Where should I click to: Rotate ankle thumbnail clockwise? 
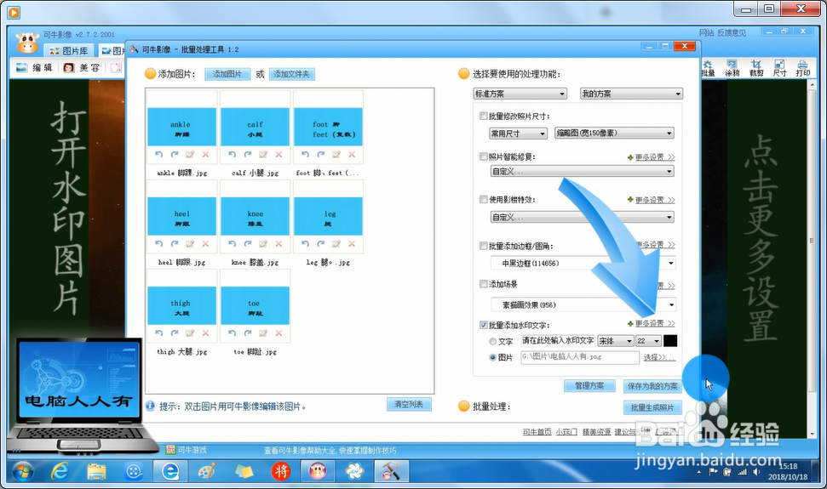(175, 154)
